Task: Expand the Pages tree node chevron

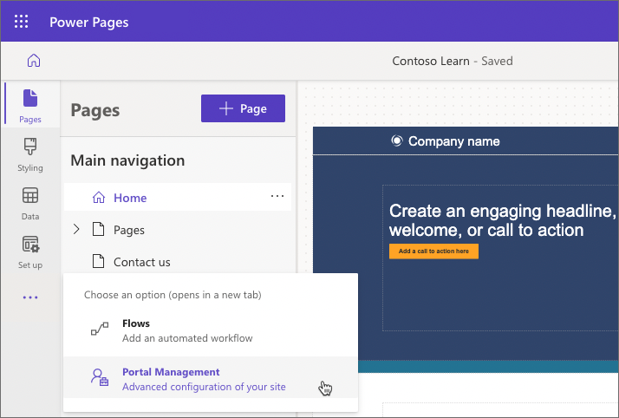Action: pos(76,229)
